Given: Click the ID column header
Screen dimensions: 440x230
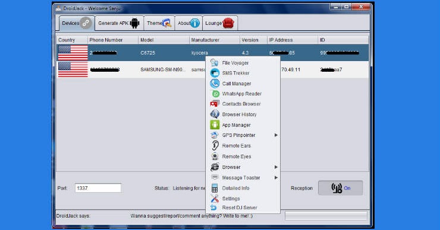Looking at the screenshot, I should click(x=344, y=40).
